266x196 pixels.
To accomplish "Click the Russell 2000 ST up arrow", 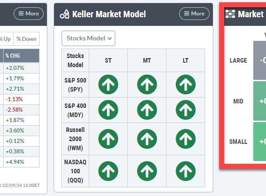I will coord(108,139).
